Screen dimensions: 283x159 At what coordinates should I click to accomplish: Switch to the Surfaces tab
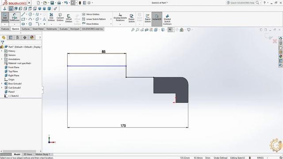26,29
